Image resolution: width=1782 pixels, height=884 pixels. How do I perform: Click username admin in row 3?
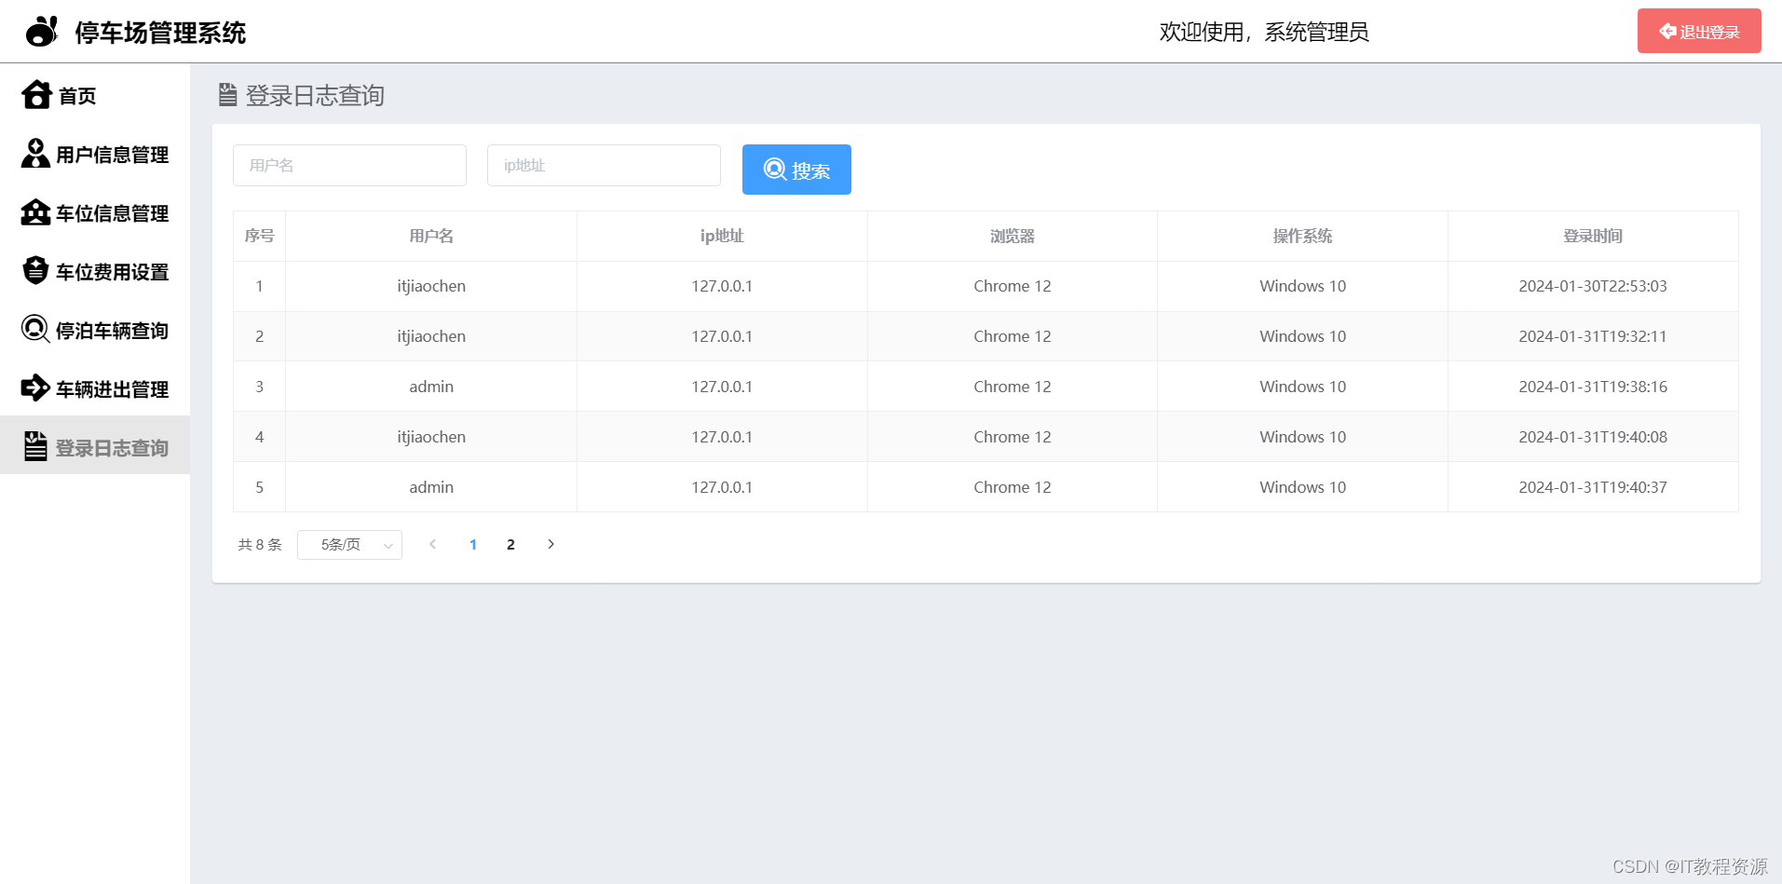[431, 387]
